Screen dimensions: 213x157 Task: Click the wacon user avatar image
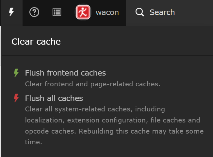pyautogui.click(x=83, y=13)
